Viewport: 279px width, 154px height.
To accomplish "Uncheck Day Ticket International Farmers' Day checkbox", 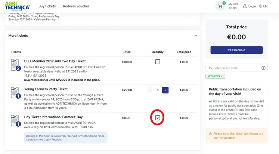I will [158, 118].
